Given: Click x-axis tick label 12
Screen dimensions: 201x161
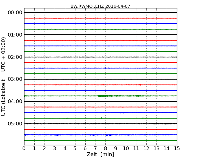Looking at the screenshot, I should (146, 149).
